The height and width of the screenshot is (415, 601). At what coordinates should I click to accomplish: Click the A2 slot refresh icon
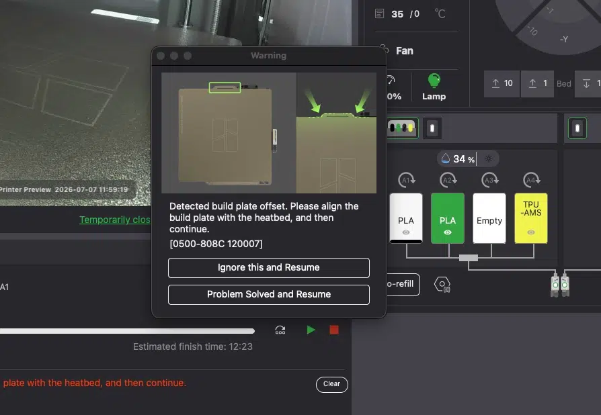pos(448,180)
